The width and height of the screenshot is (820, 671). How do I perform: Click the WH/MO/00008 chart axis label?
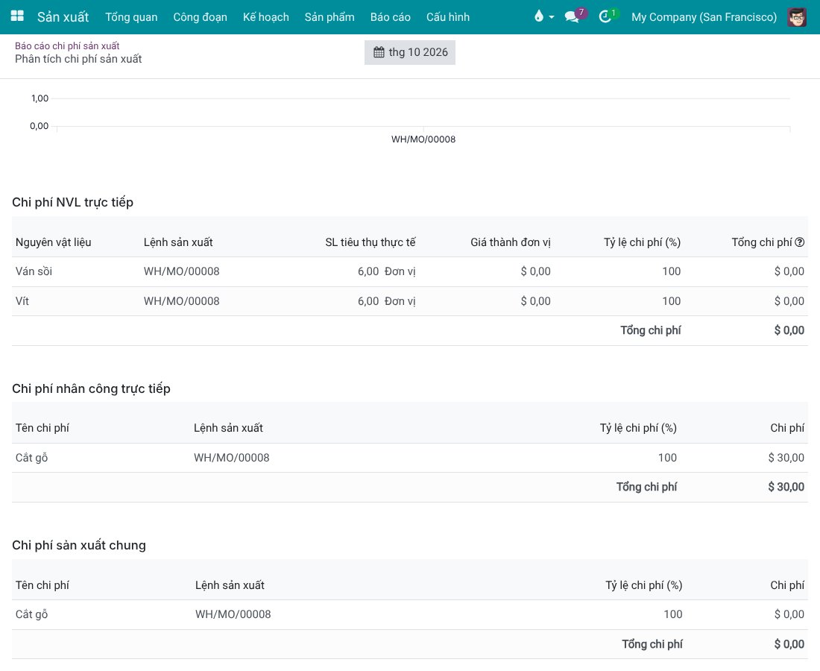[x=423, y=139]
